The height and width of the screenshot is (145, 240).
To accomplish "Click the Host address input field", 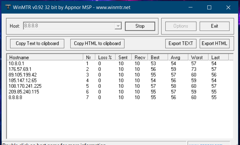I will (x=68, y=26).
